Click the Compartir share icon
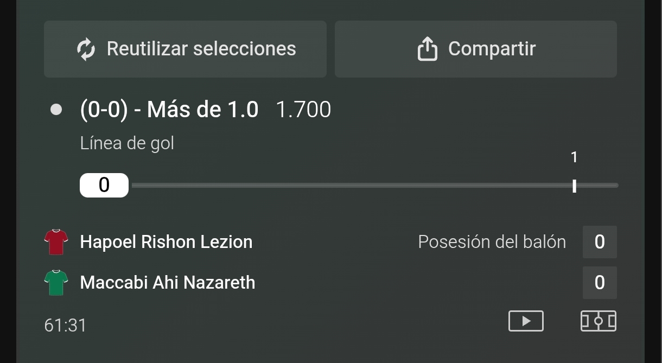Viewport: 662px width, 363px height. 427,49
